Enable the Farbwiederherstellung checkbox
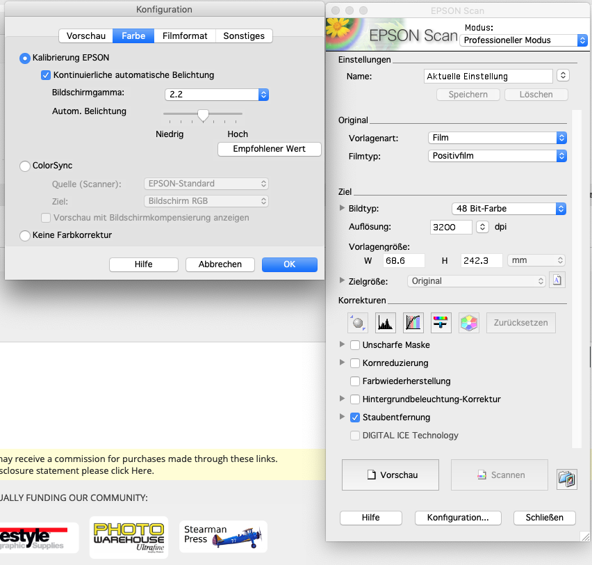This screenshot has width=592, height=565. (355, 381)
